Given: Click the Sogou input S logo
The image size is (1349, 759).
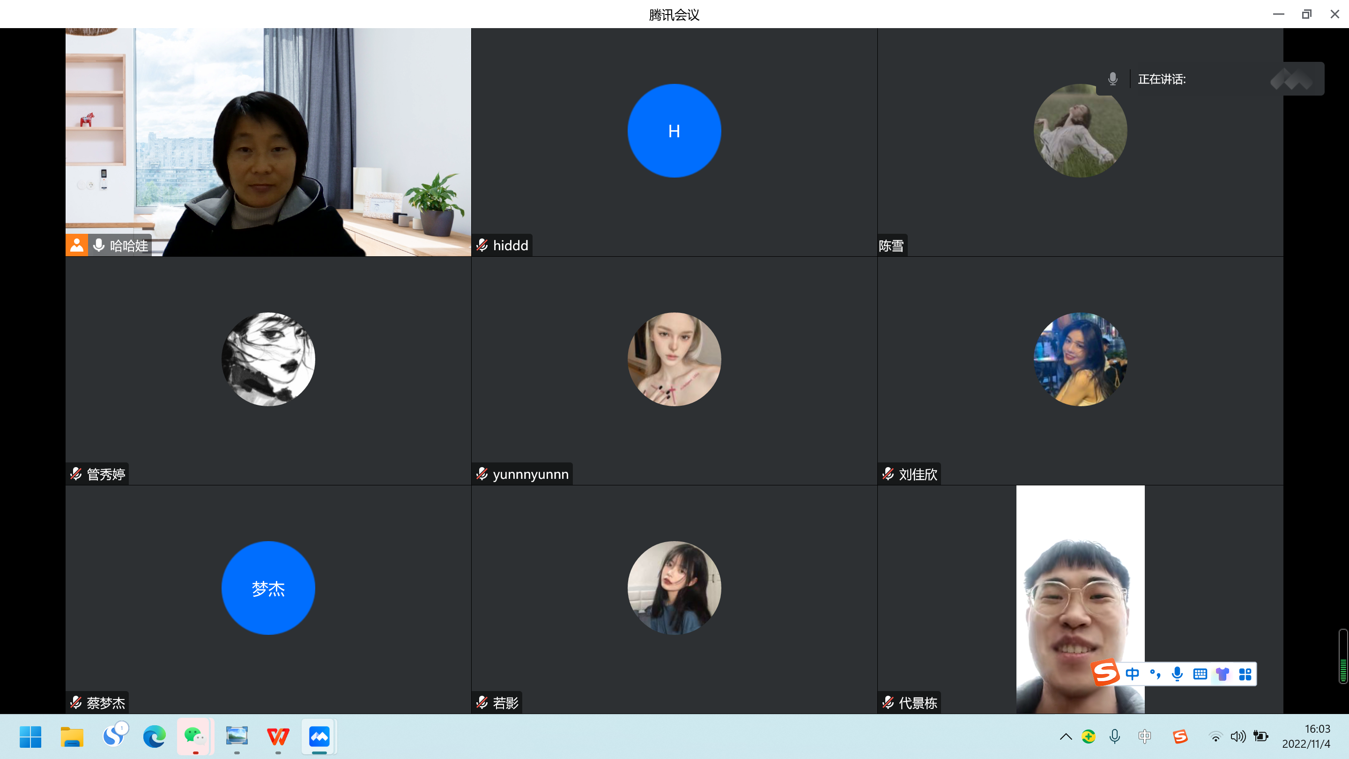Looking at the screenshot, I should (1106, 673).
